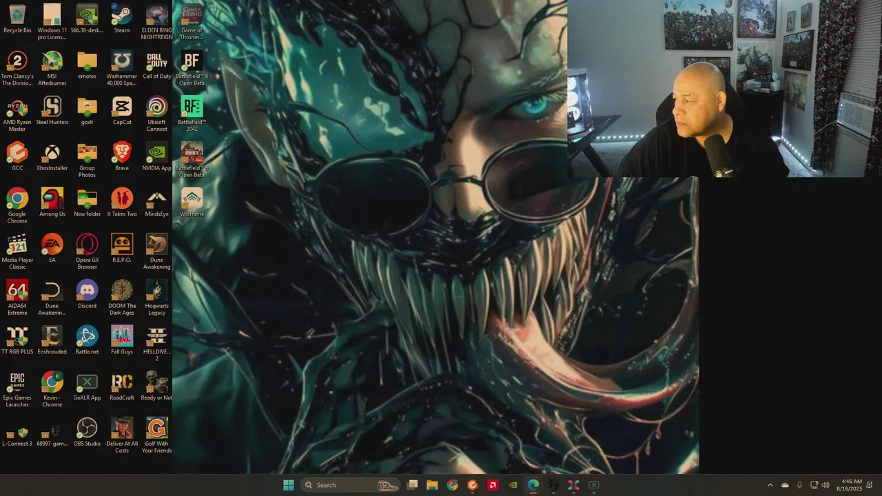
Task: Launch Steel Hunters shortcut
Action: click(52, 111)
